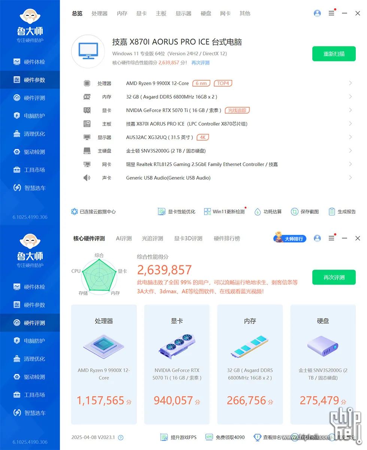Open 智慧选车 in the overview window sidebar

tap(30, 188)
